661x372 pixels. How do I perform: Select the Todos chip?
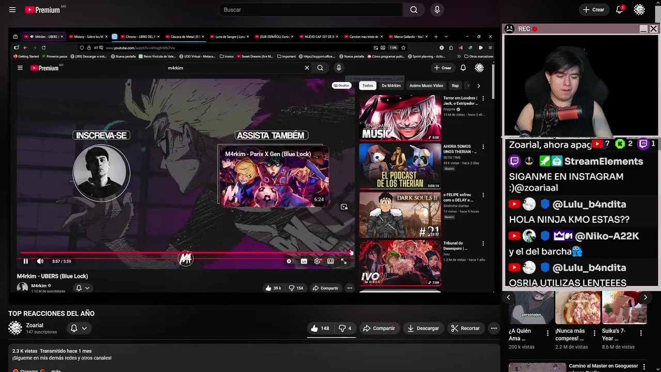point(368,86)
